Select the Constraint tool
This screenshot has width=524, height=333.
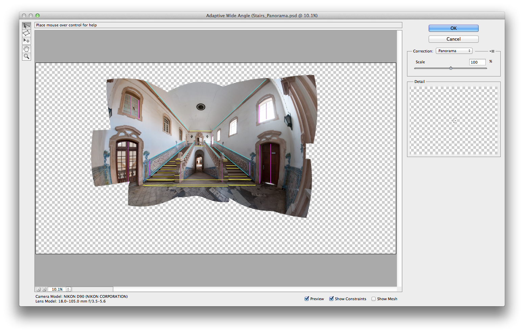pyautogui.click(x=26, y=26)
